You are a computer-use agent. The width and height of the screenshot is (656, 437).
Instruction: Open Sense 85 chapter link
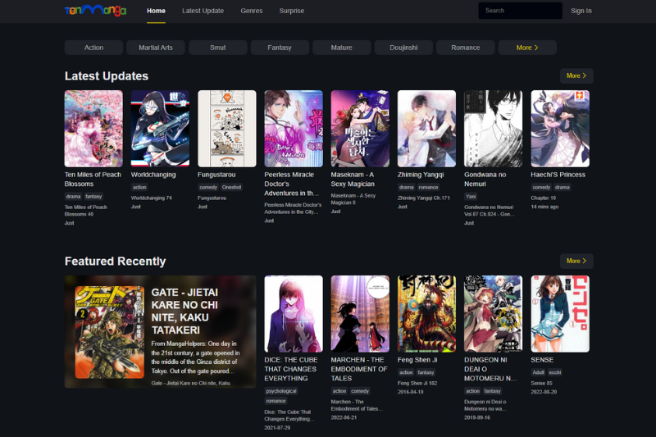pyautogui.click(x=541, y=383)
